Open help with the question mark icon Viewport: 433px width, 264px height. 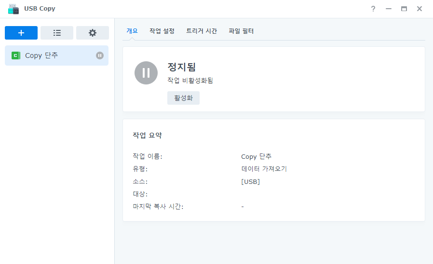point(373,9)
